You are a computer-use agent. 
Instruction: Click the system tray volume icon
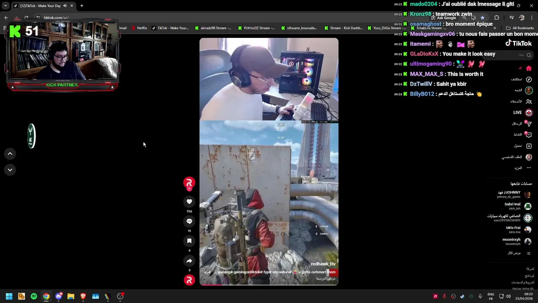[508, 296]
